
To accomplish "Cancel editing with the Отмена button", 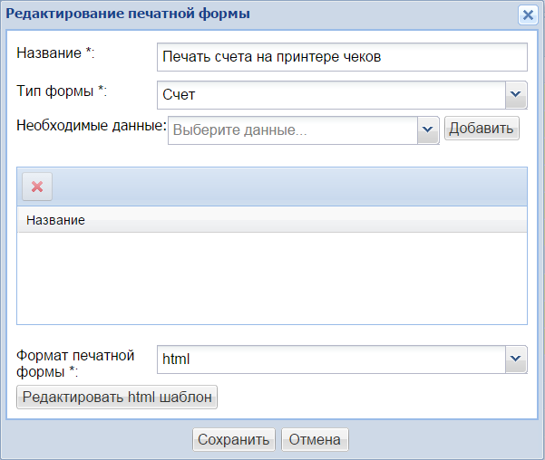I will click(x=315, y=440).
